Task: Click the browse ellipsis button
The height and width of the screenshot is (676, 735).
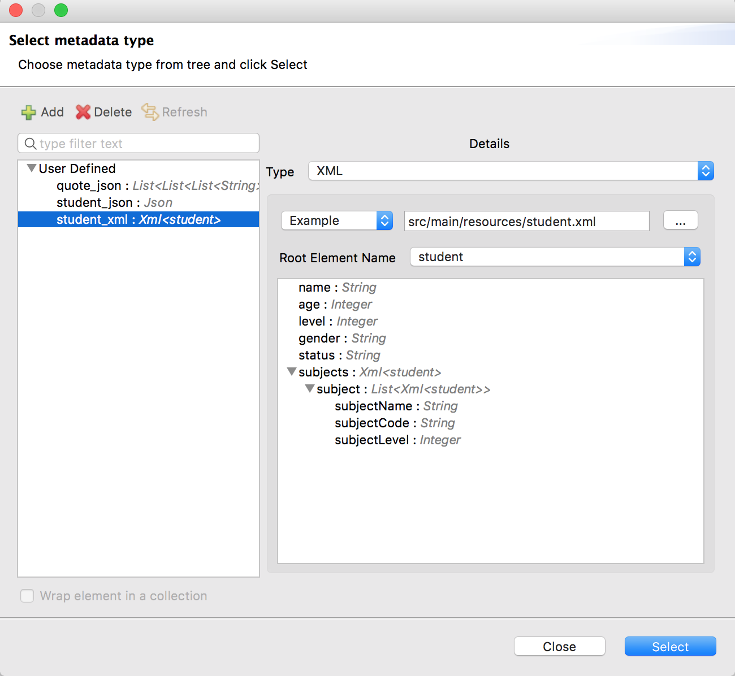Action: point(680,220)
